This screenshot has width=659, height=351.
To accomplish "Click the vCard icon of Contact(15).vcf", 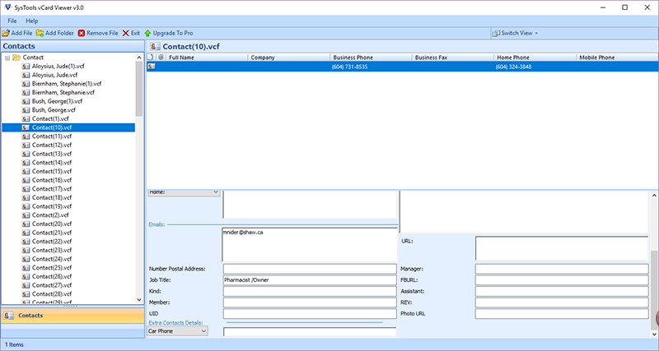I will [26, 171].
